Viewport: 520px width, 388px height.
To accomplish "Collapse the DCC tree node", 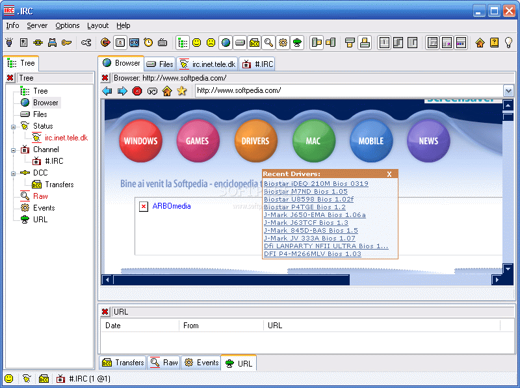I will [x=13, y=174].
